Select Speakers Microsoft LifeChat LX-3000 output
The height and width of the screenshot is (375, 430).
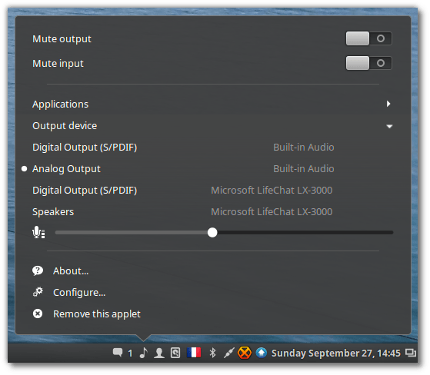212,212
